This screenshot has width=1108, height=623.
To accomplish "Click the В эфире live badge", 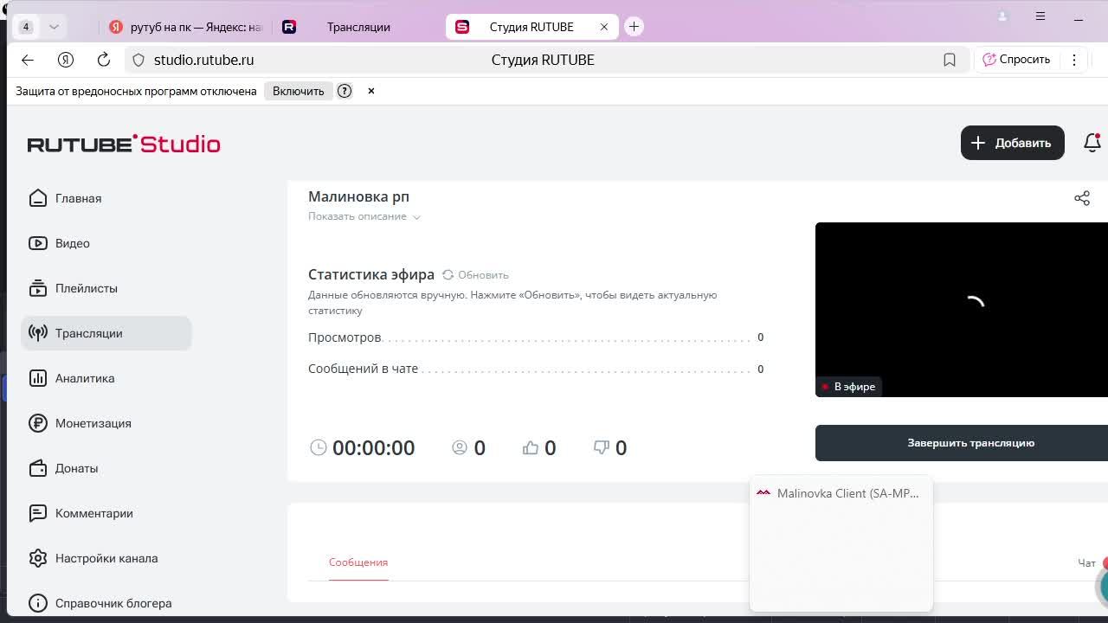I will click(849, 387).
